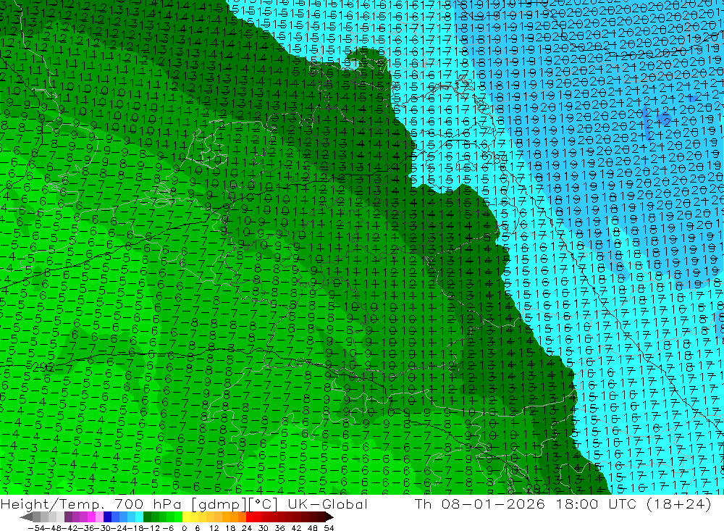Click the '[gdmp]' unit label

(x=219, y=504)
